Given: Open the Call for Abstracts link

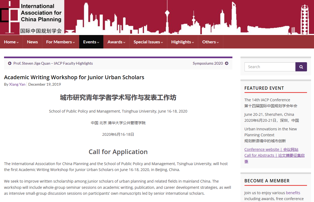Looking at the screenshot, I should click(x=274, y=158).
